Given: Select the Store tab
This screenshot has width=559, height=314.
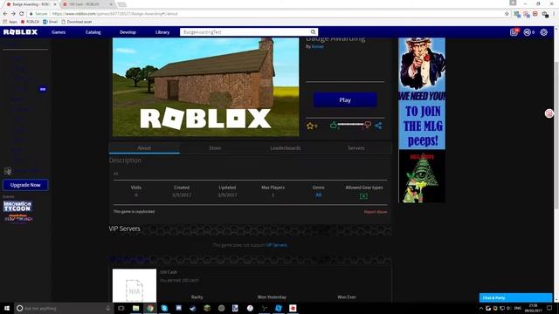Looking at the screenshot, I should coord(215,148).
